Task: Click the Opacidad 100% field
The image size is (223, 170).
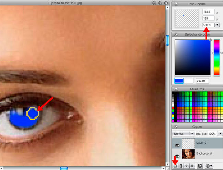Action: 213,133
